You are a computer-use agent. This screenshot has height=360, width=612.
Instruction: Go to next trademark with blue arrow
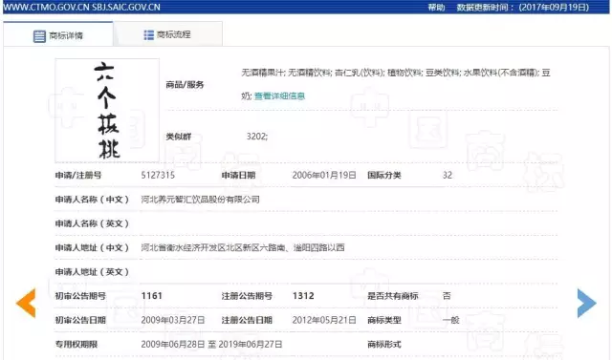586,303
